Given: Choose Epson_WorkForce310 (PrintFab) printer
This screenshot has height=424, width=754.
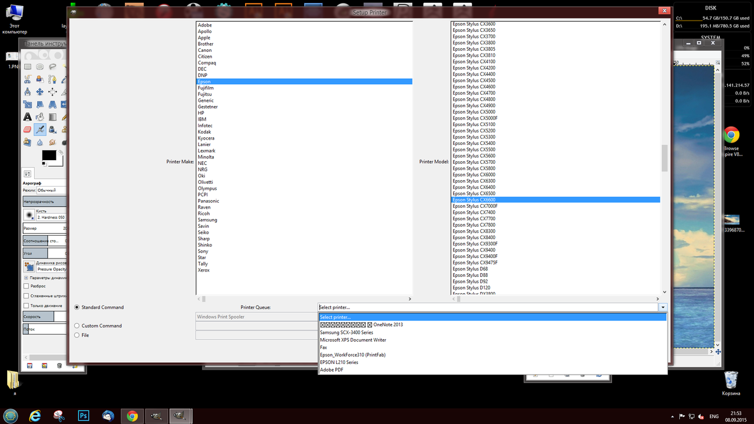Looking at the screenshot, I should [492, 355].
